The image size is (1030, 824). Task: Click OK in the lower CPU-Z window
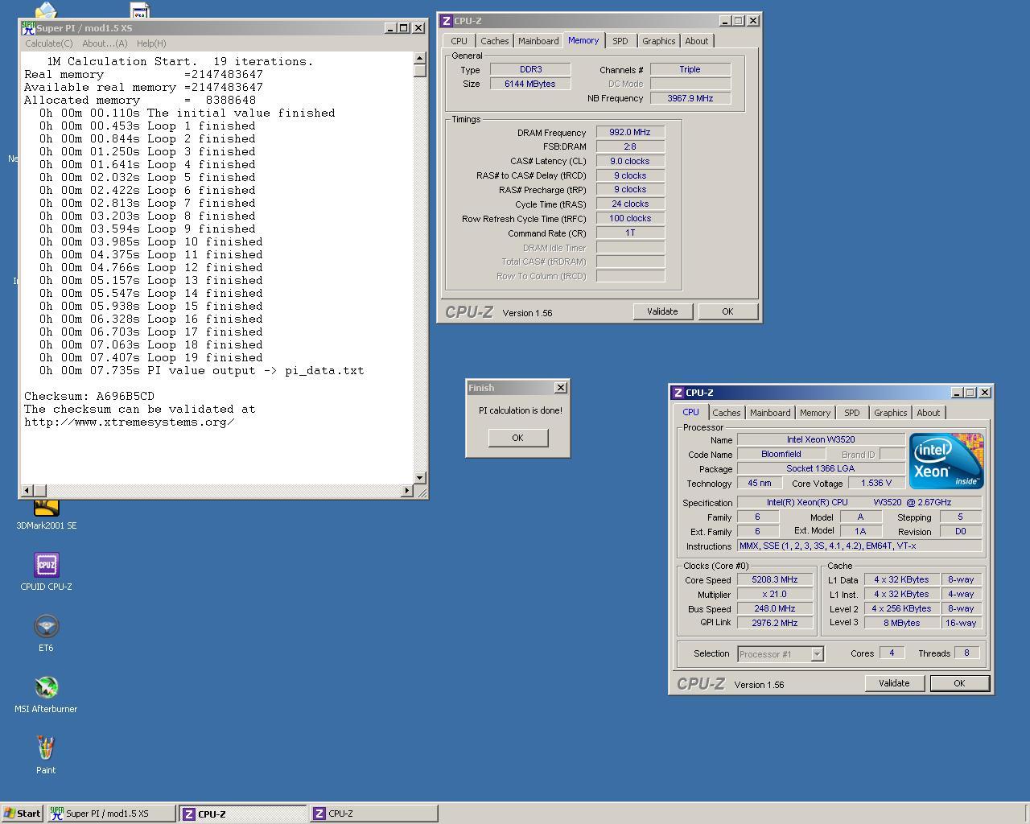pyautogui.click(x=959, y=683)
